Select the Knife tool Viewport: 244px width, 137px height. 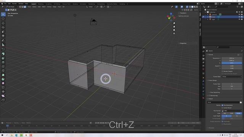tap(3, 71)
